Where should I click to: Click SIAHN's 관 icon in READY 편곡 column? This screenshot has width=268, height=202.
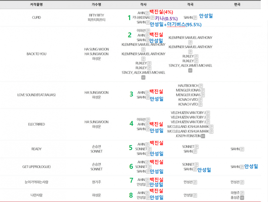(x=242, y=149)
